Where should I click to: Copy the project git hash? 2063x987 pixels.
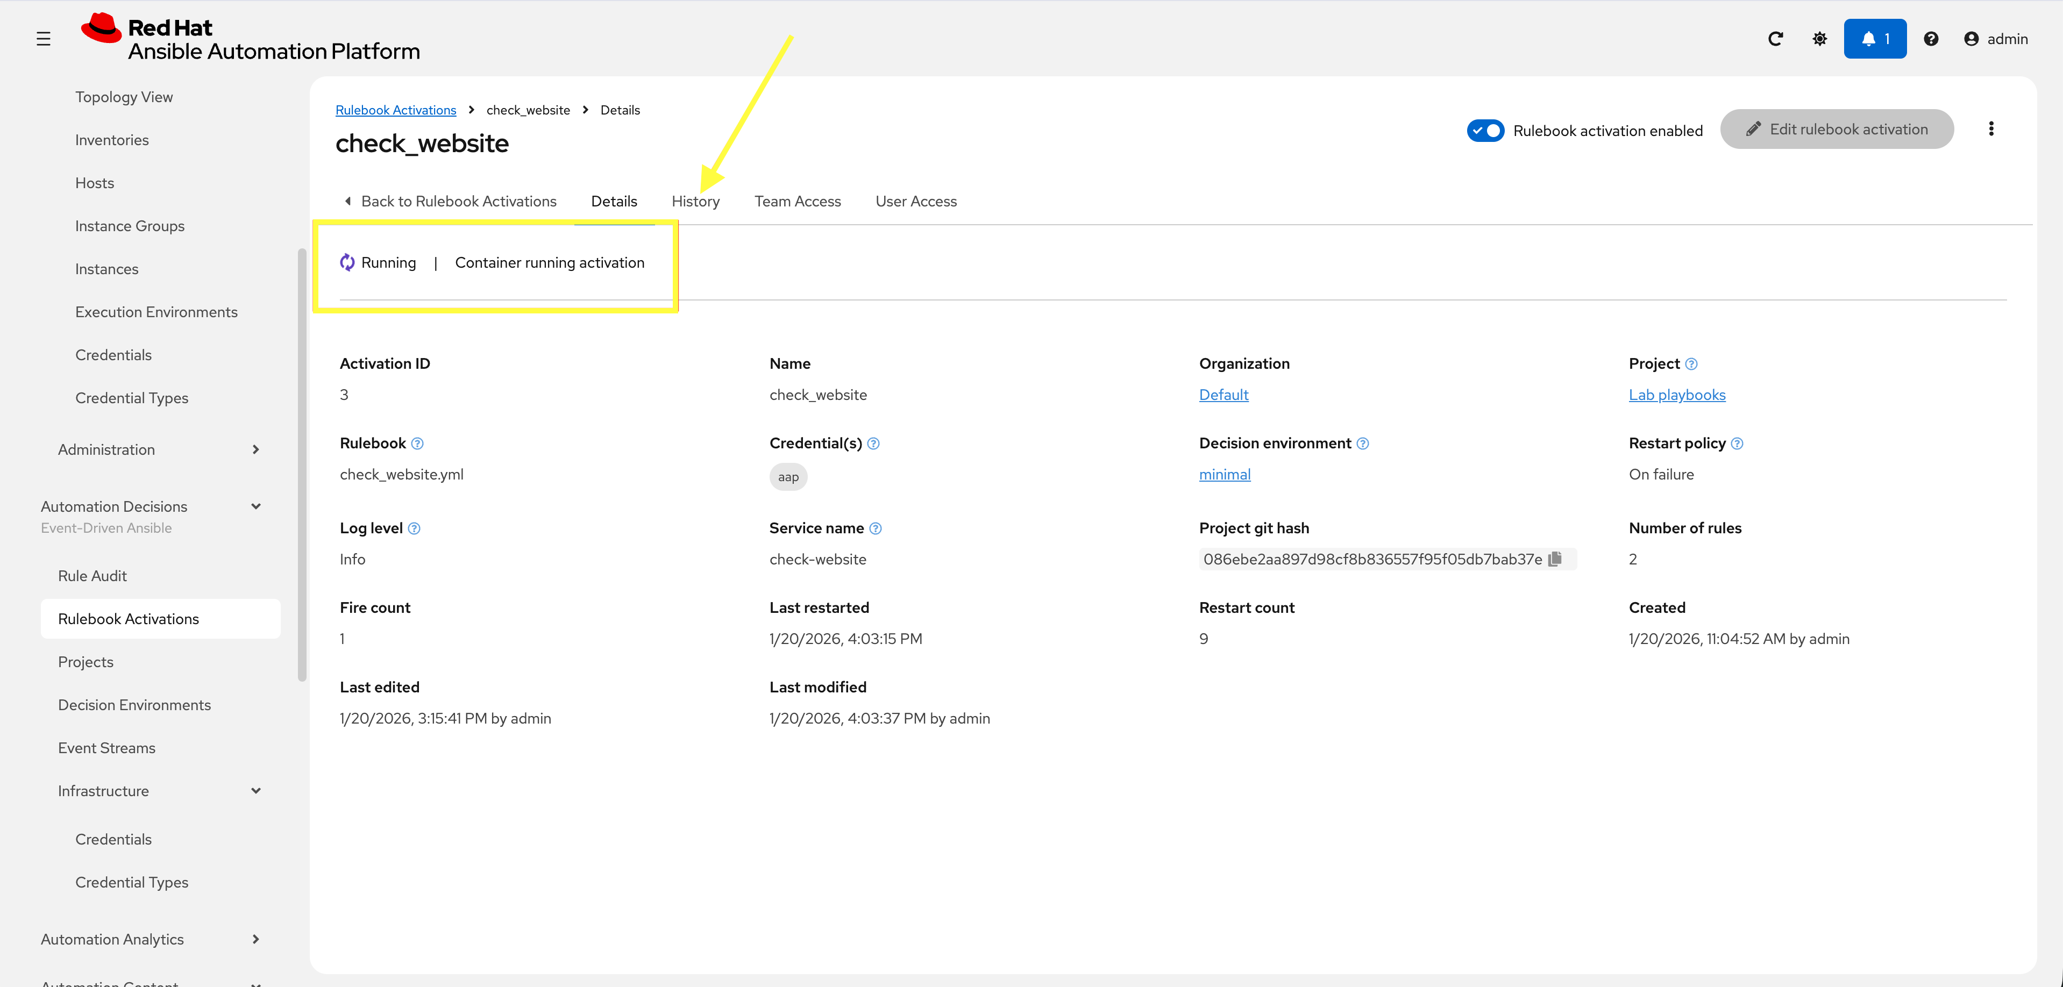click(x=1554, y=559)
